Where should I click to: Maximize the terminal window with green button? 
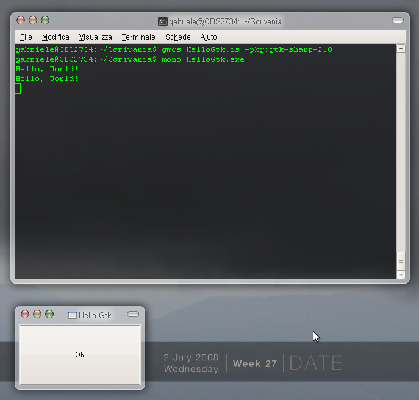[x=45, y=21]
